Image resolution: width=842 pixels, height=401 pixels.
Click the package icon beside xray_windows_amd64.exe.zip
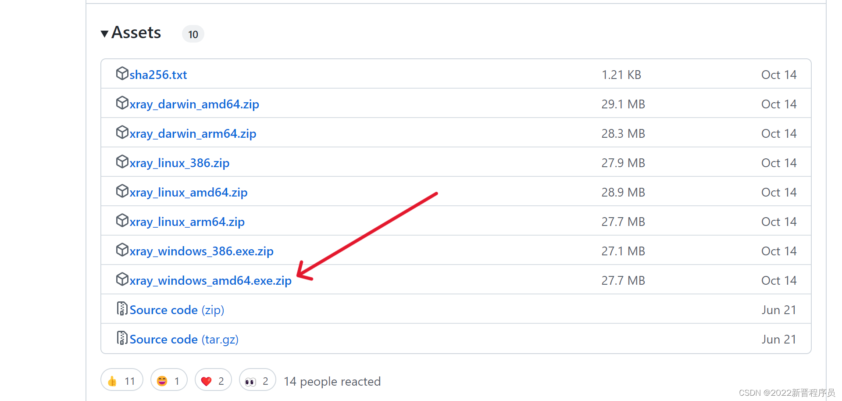(122, 279)
